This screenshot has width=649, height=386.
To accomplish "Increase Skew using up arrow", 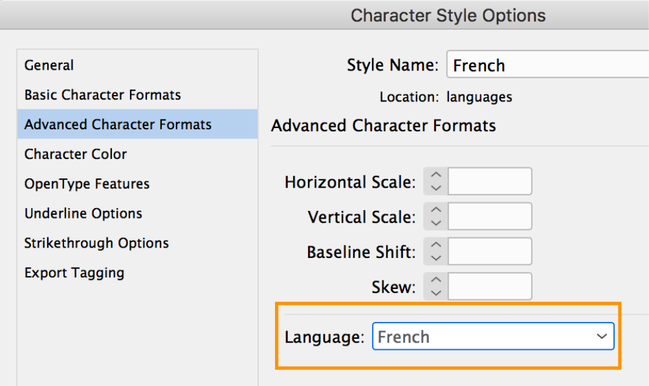I will coord(436,280).
